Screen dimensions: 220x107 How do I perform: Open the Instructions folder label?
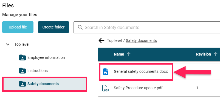click(x=38, y=71)
